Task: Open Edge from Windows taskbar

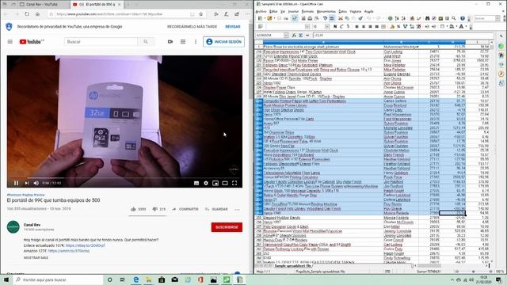Action: tap(135, 279)
